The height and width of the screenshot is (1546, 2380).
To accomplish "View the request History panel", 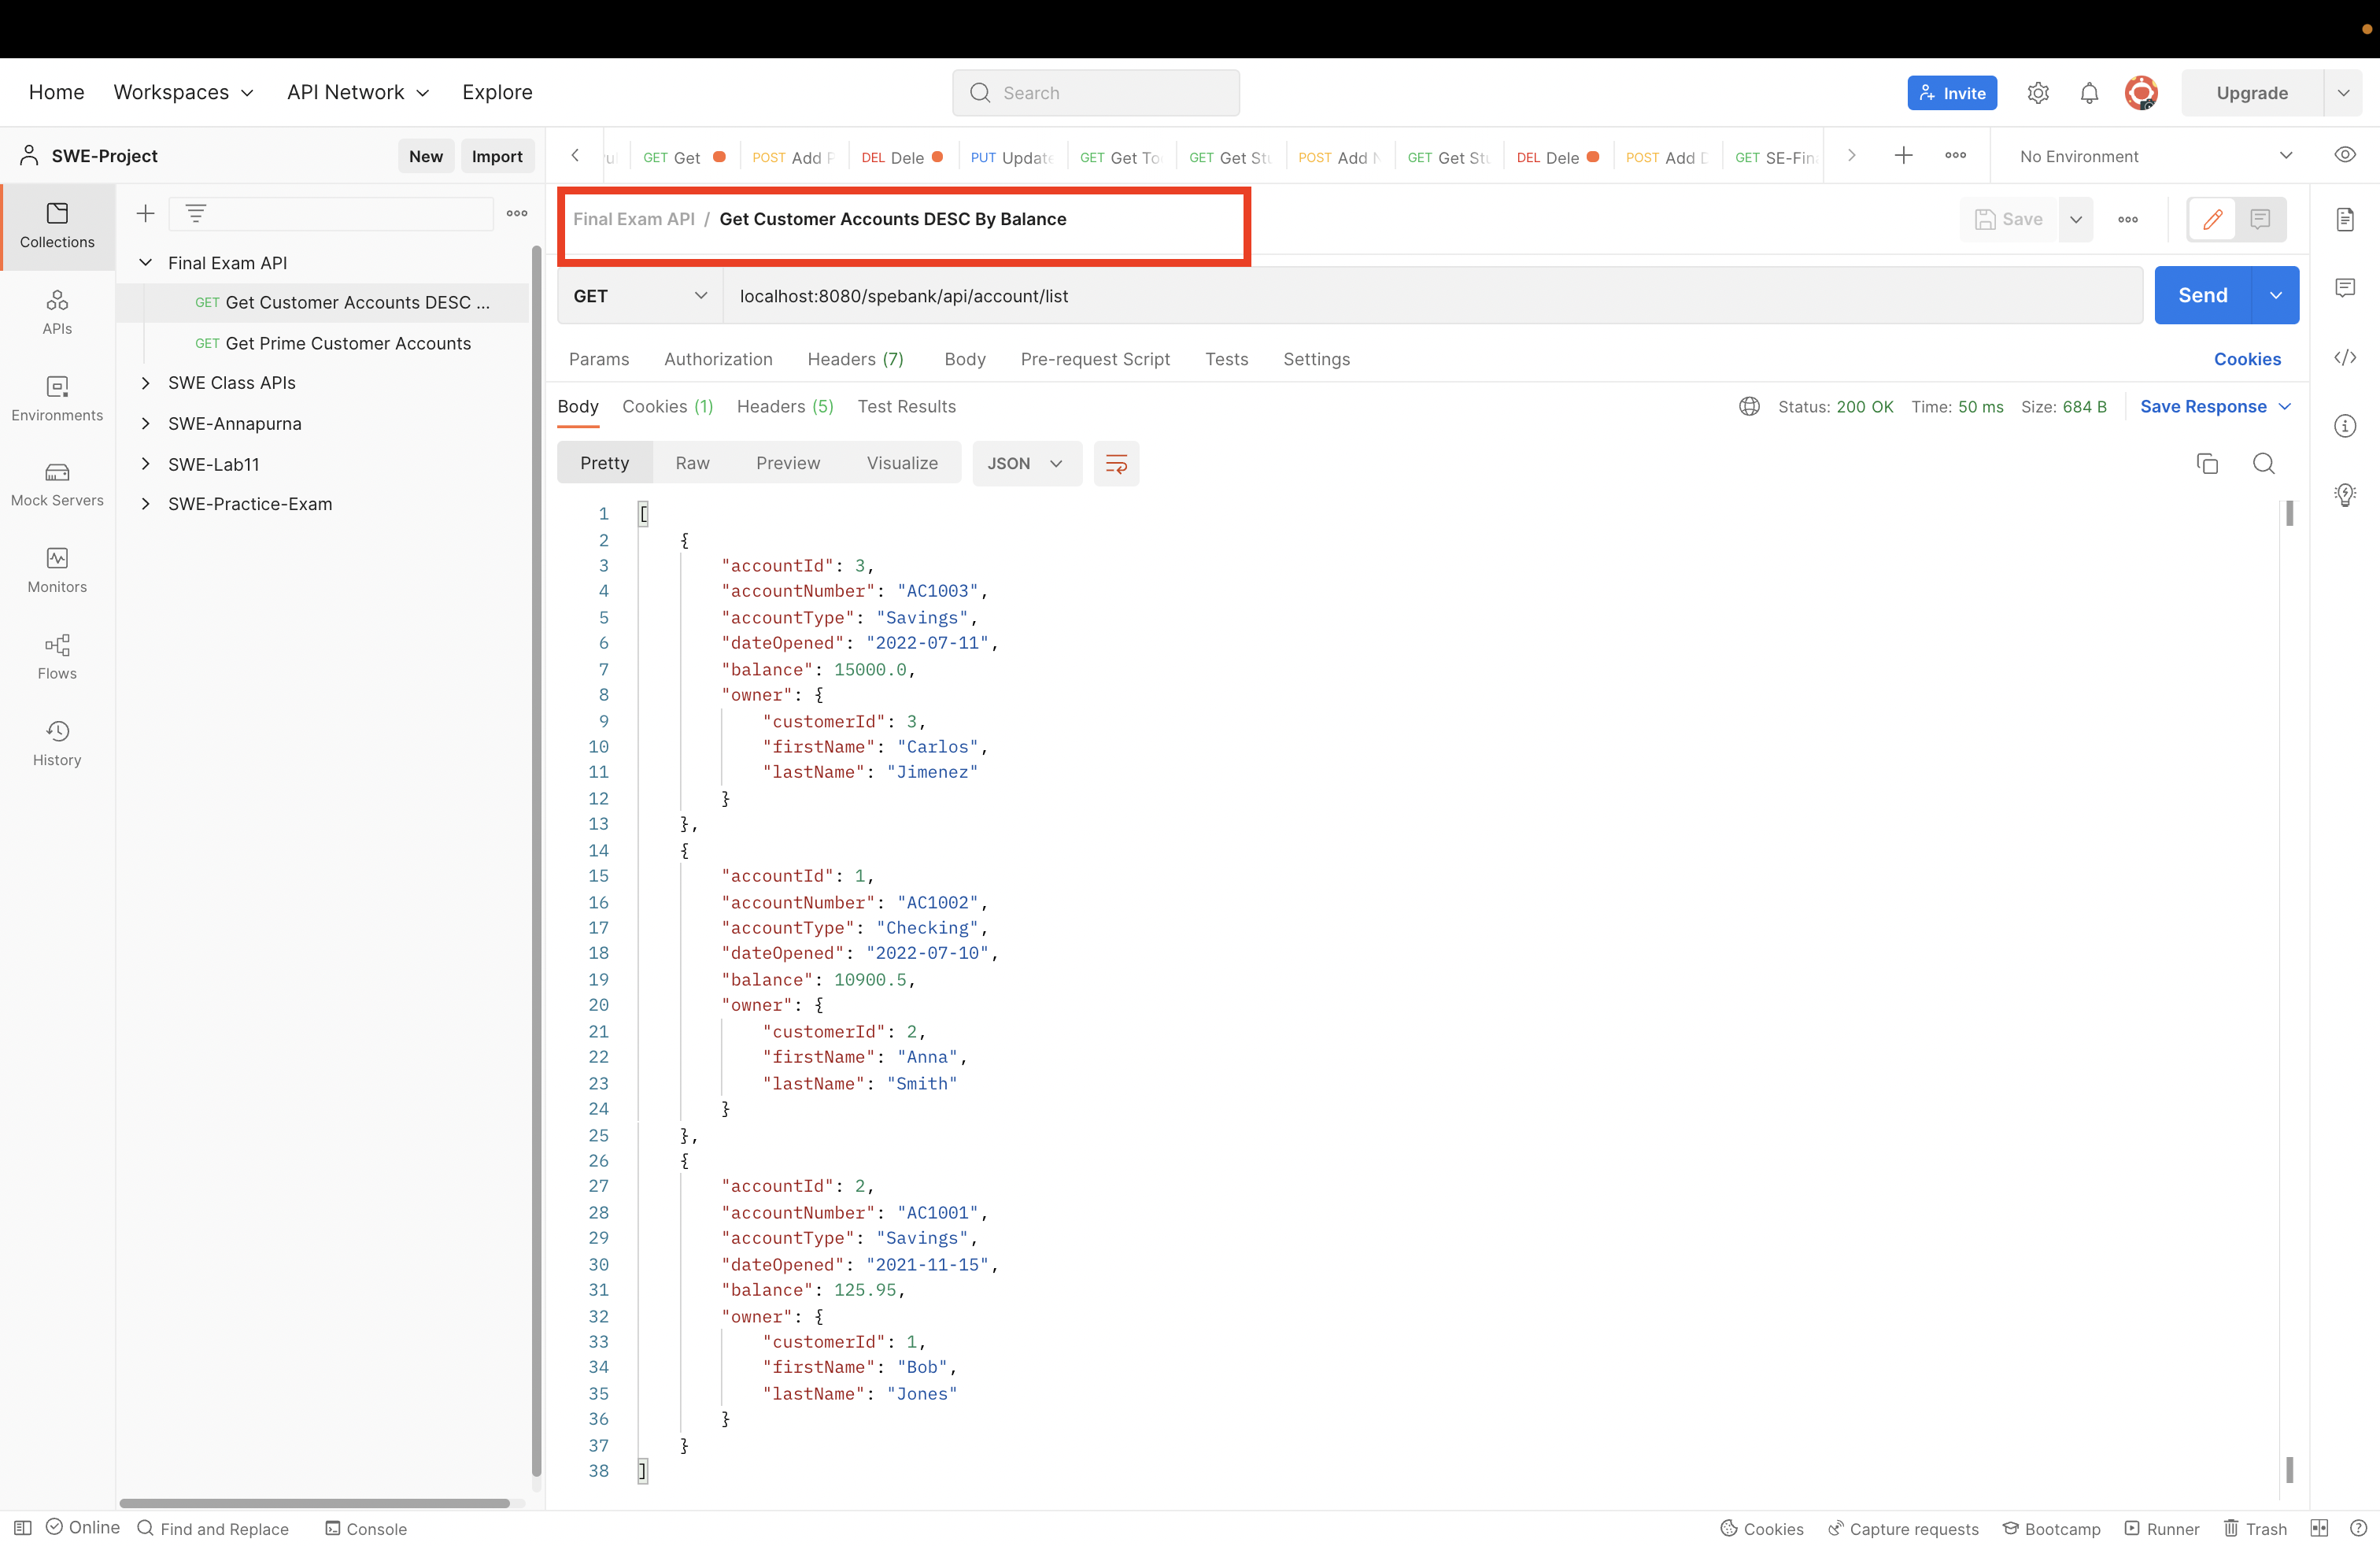I will pyautogui.click(x=56, y=743).
